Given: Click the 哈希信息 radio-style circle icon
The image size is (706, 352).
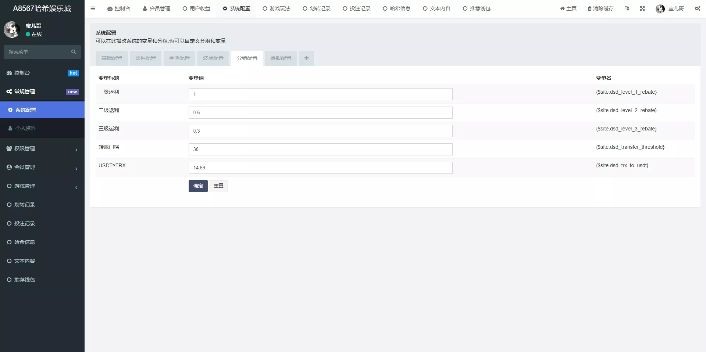Looking at the screenshot, I should [x=9, y=242].
